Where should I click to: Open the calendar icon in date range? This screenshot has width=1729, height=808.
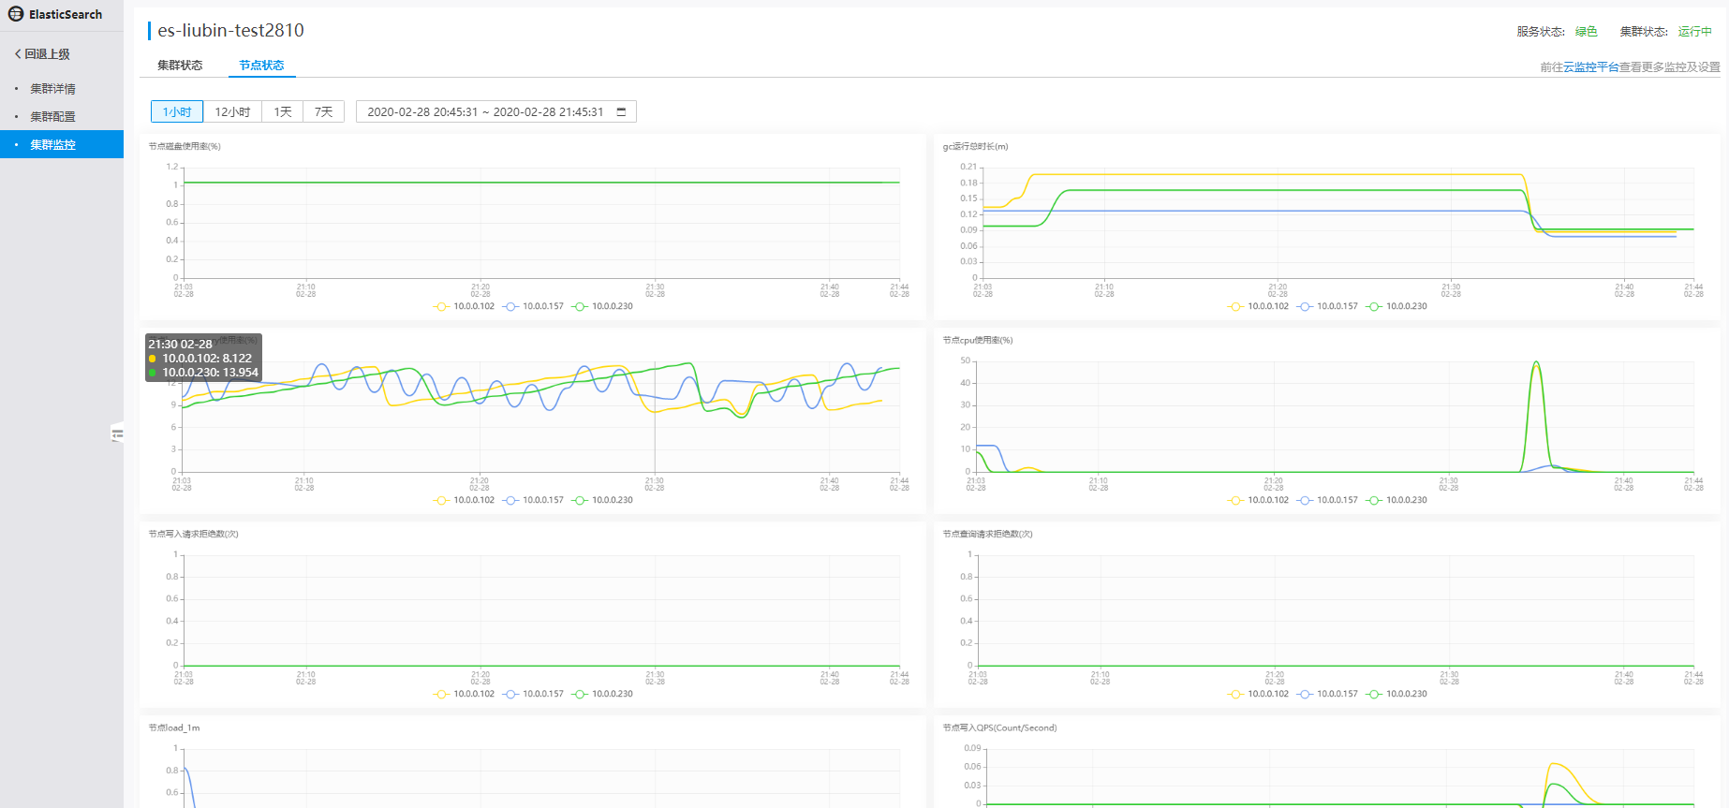(x=621, y=111)
